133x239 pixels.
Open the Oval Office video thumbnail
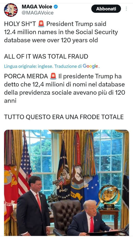(x=66, y=183)
